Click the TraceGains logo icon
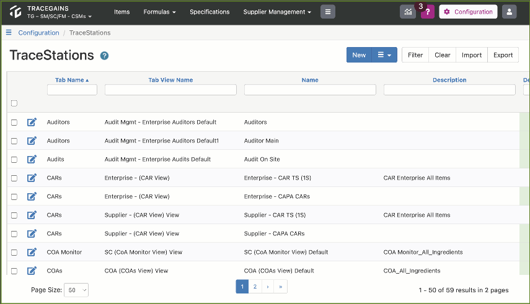The height and width of the screenshot is (304, 530). coord(15,12)
